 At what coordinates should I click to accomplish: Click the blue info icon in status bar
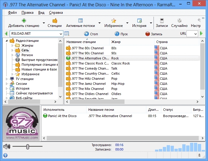click(5, 155)
